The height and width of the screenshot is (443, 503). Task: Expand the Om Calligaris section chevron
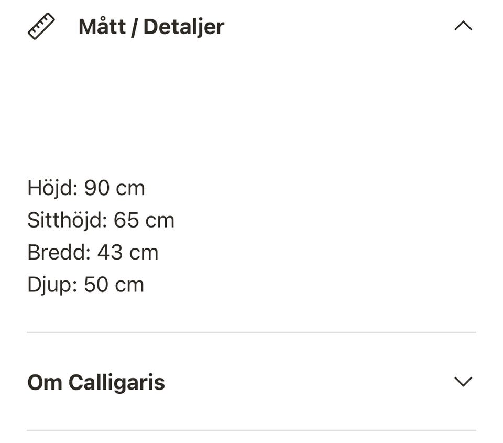(463, 382)
